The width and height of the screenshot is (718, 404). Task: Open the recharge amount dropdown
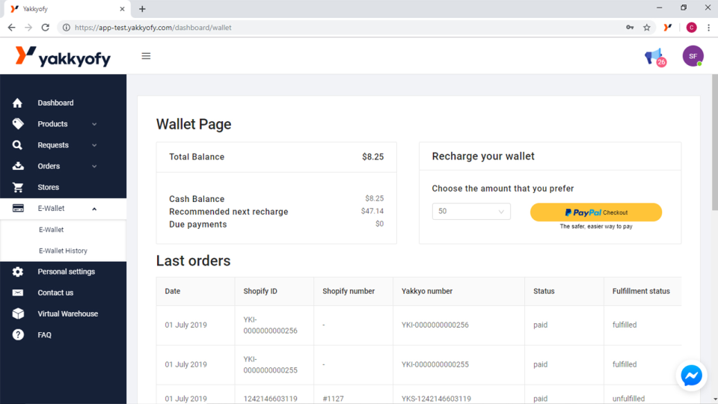(x=471, y=212)
